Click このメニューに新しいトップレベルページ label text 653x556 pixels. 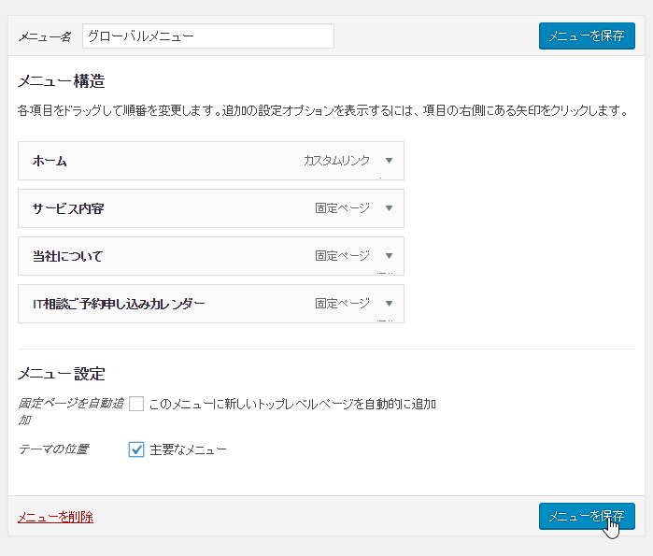(x=292, y=404)
